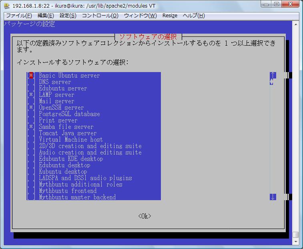Open the 編集(E) menu
The height and width of the screenshot is (249, 303).
click(x=46, y=16)
